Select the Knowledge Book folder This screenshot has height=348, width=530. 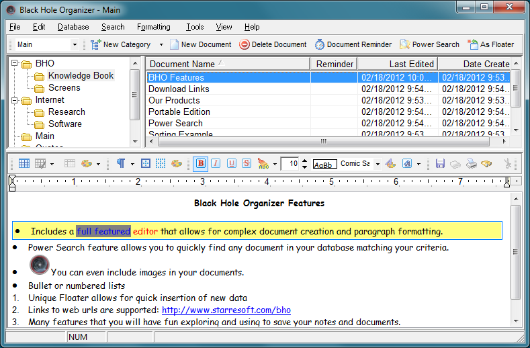81,75
